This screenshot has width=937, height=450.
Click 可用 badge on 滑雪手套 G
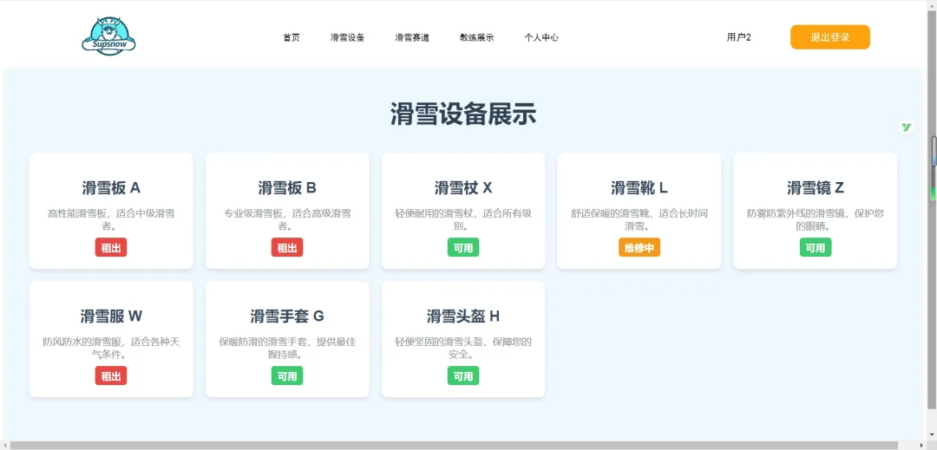coord(287,376)
